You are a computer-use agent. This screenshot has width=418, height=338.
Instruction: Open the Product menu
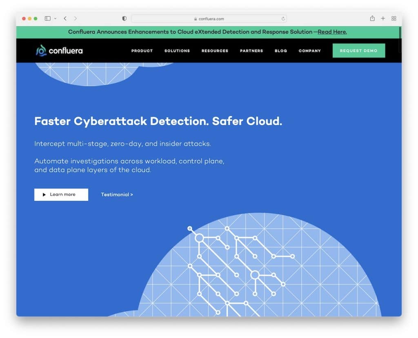(142, 51)
